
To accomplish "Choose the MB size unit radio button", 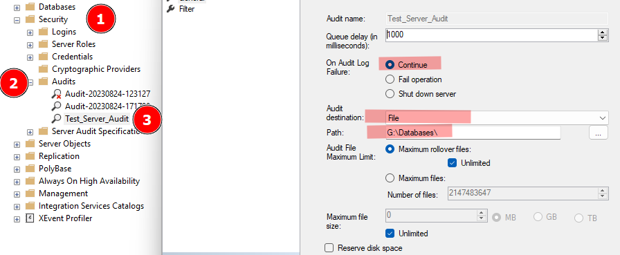I will coord(497,217).
